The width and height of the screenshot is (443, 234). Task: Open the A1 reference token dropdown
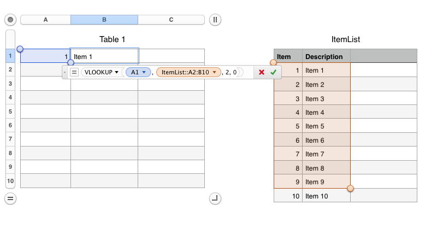click(x=144, y=72)
